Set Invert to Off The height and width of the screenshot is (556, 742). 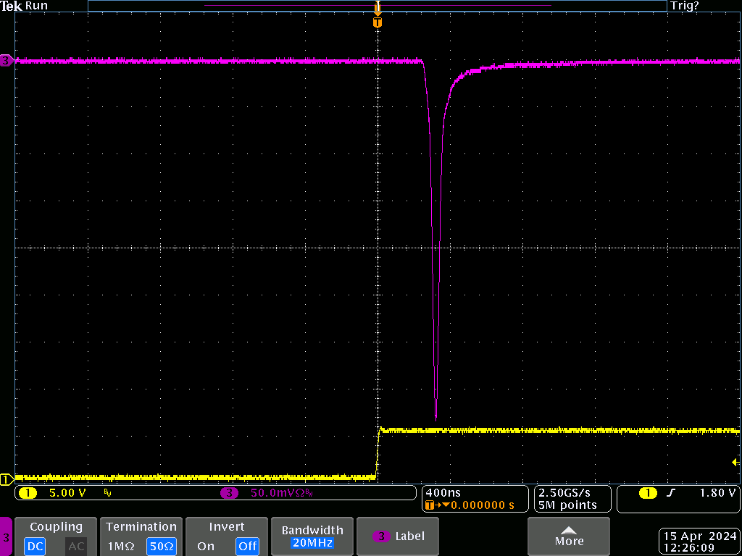[x=248, y=546]
